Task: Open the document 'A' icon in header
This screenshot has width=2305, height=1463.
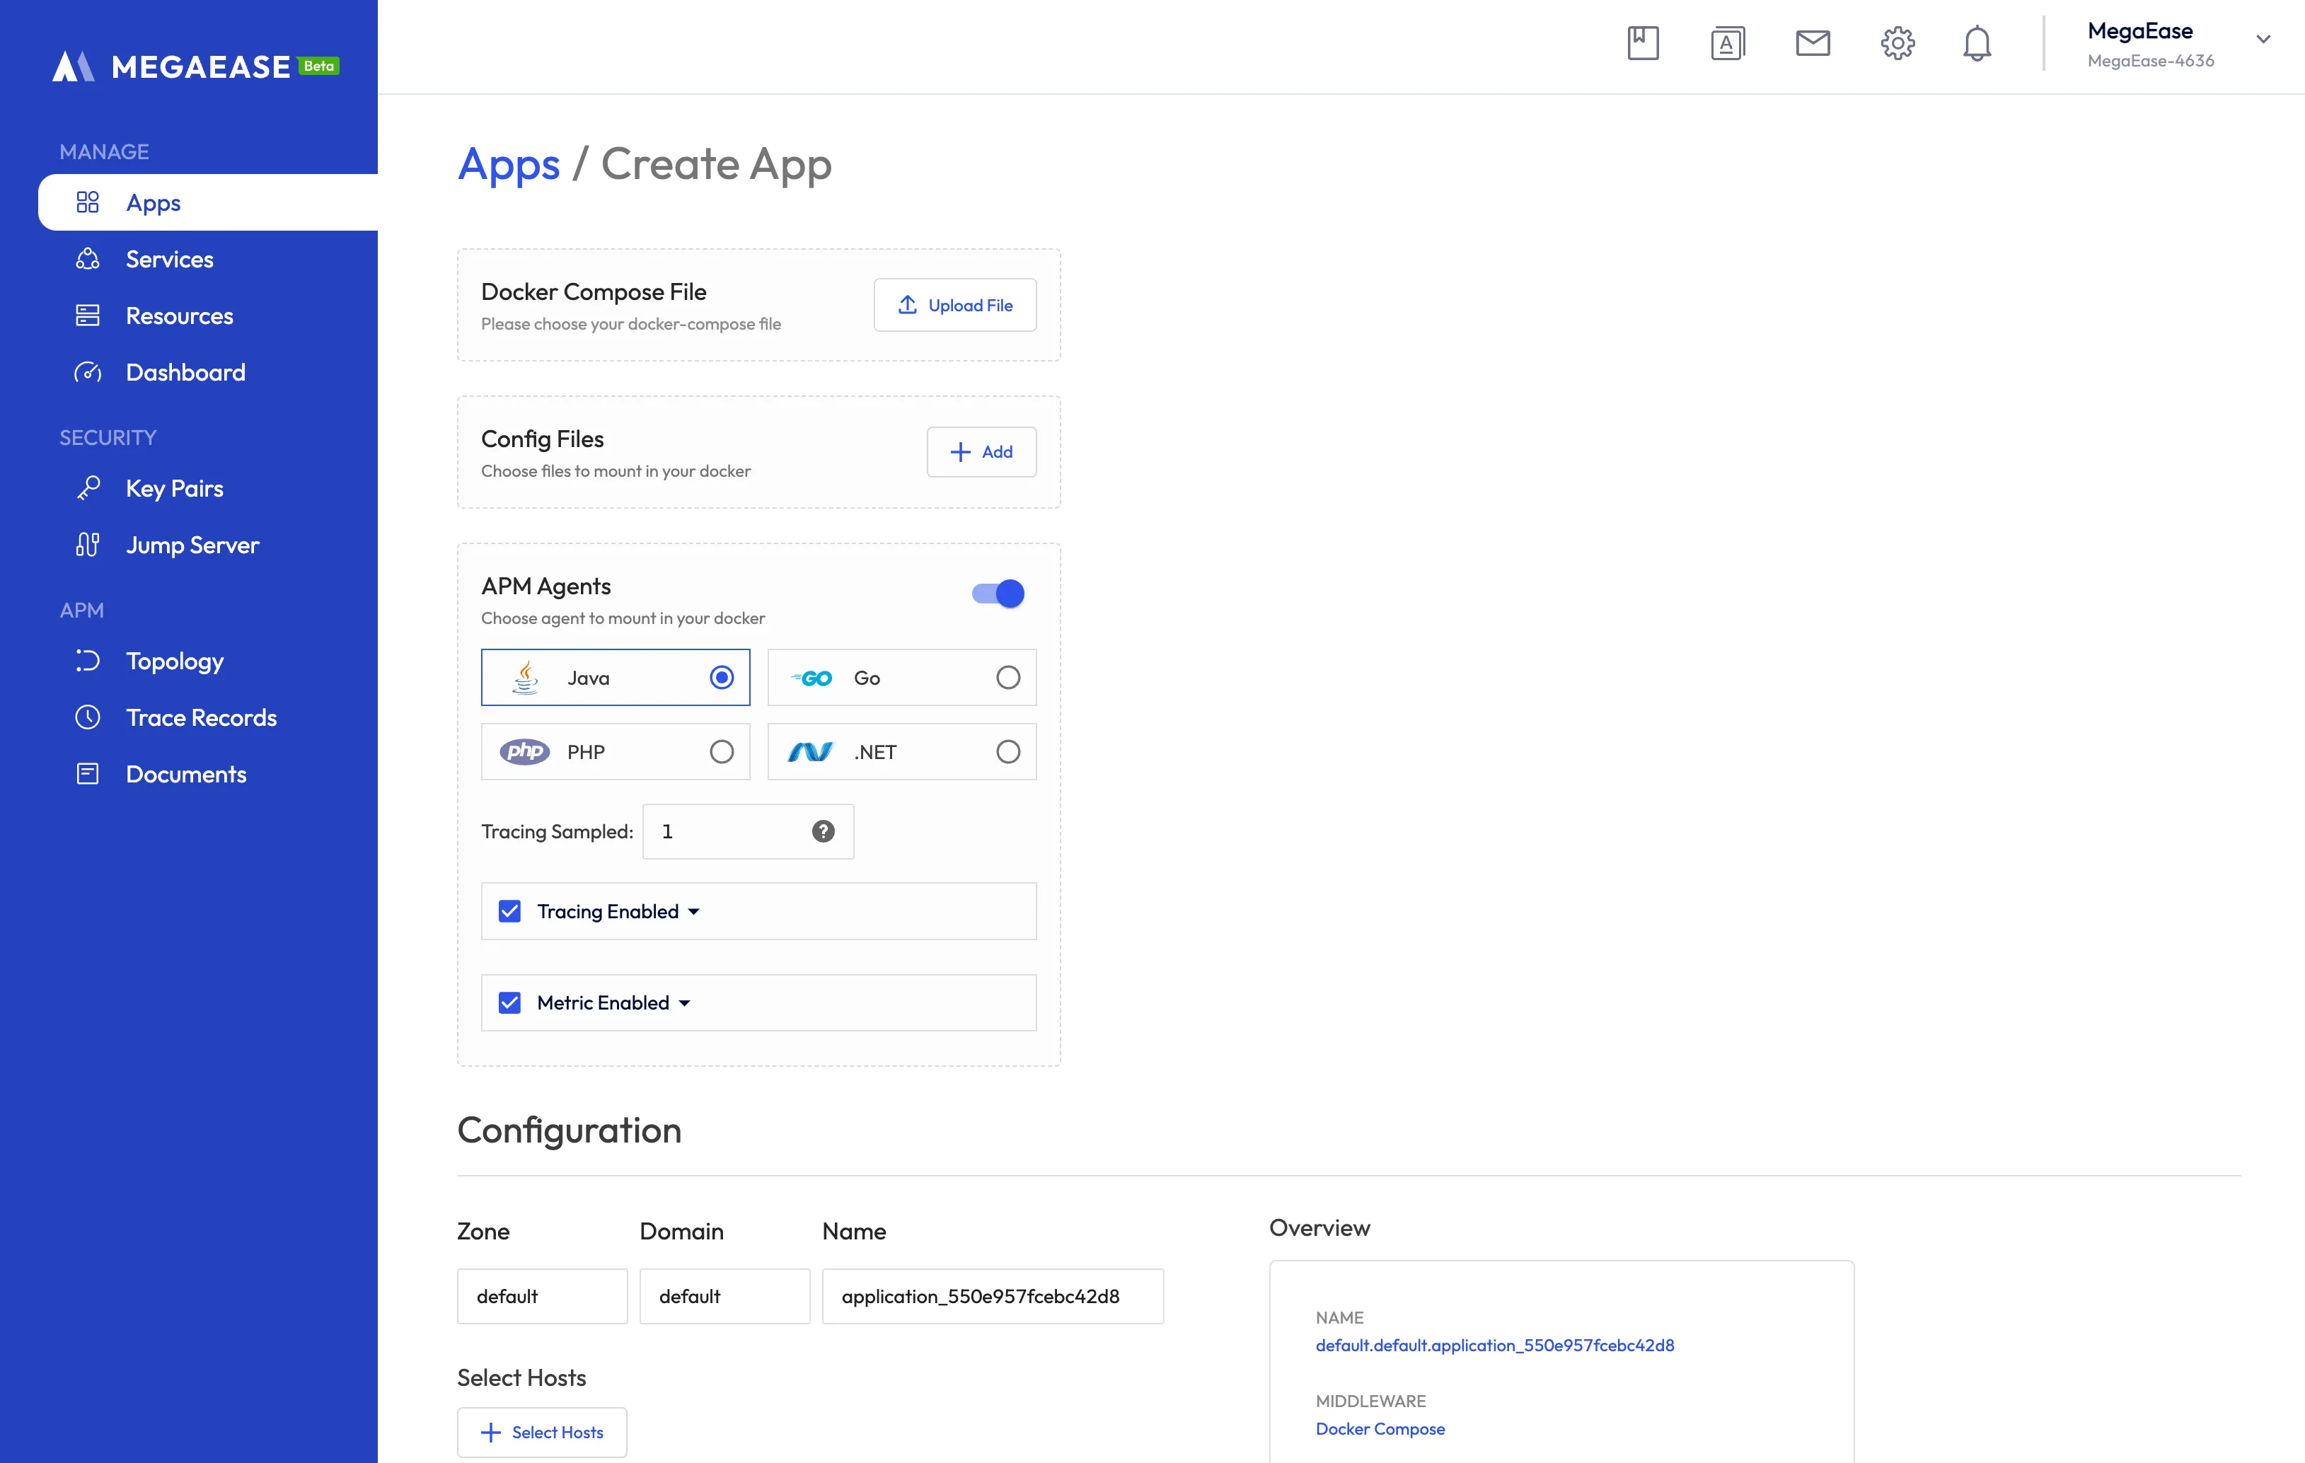Action: tap(1728, 43)
